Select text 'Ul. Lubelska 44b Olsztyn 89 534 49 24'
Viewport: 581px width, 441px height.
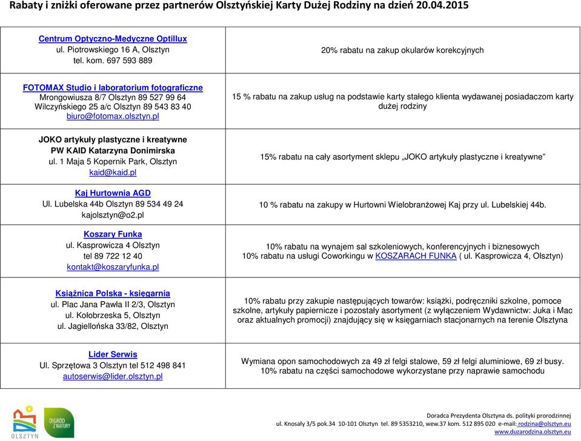(x=113, y=204)
